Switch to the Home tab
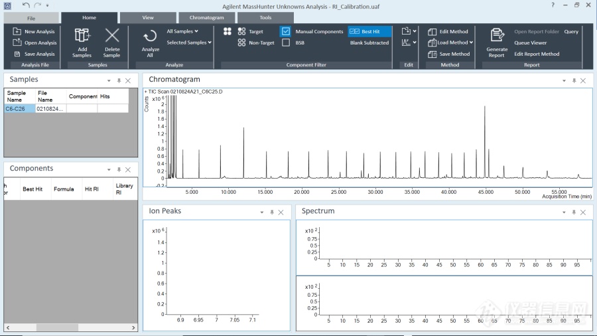 [89, 17]
